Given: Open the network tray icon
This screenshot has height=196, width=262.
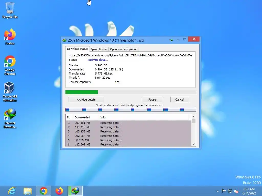Looking at the screenshot, I should [x=230, y=191].
